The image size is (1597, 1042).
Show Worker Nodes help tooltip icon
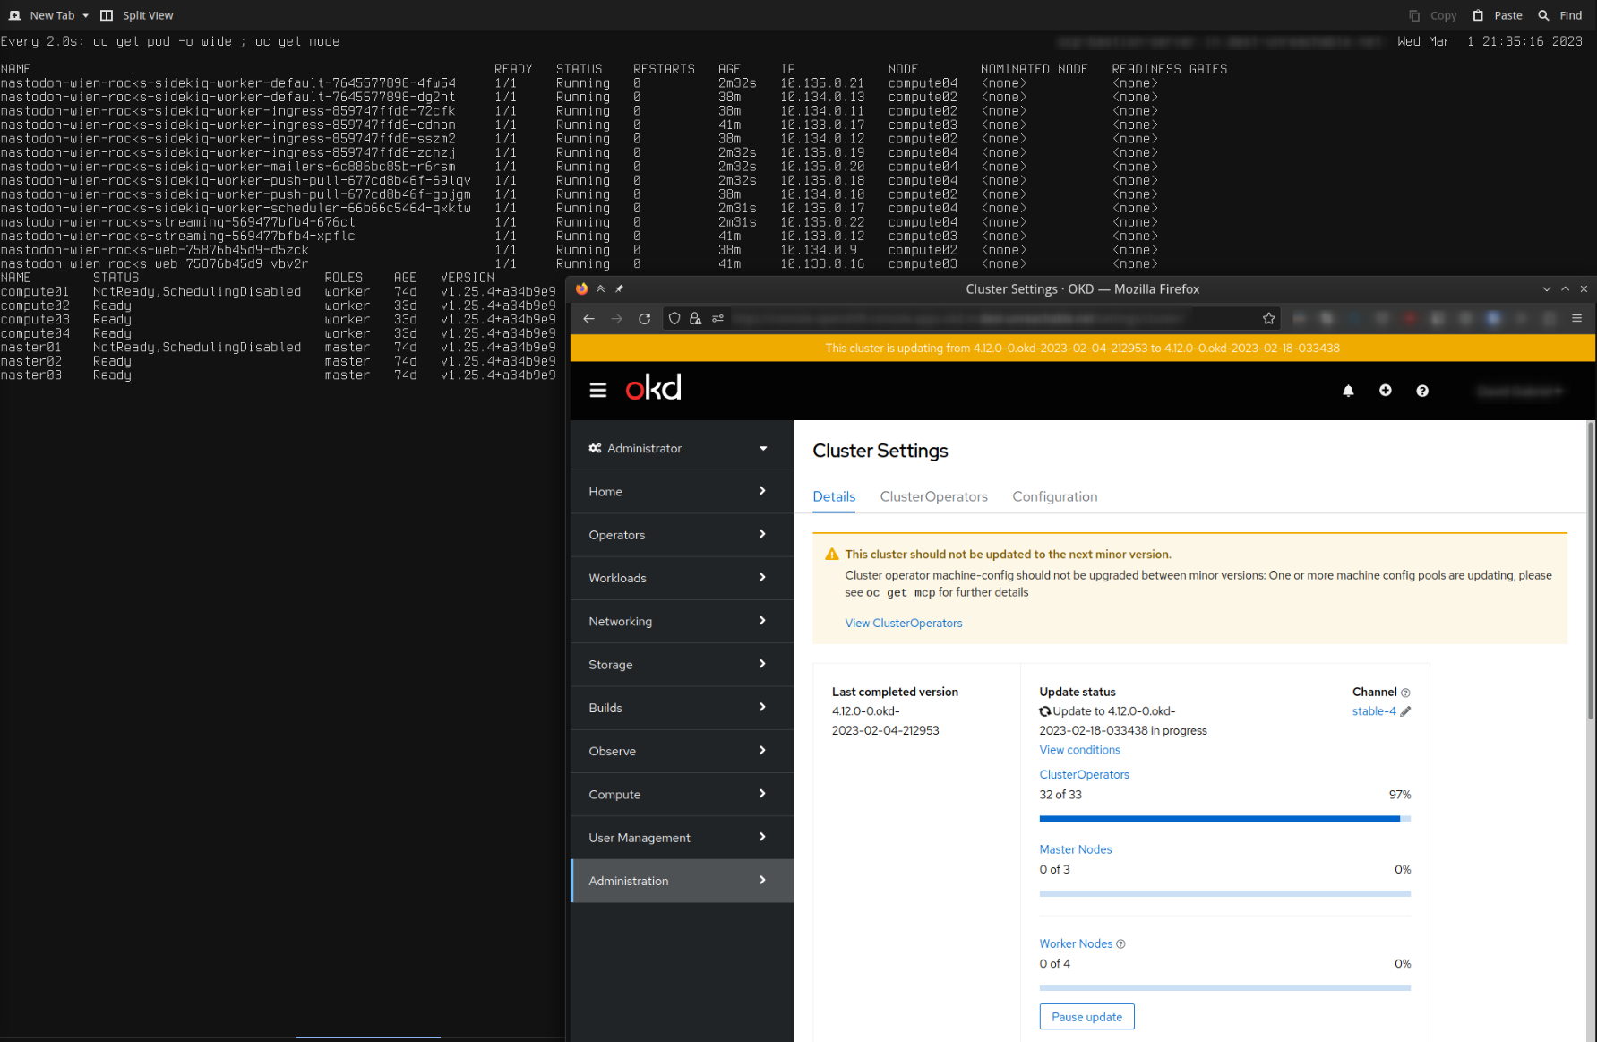coord(1120,944)
